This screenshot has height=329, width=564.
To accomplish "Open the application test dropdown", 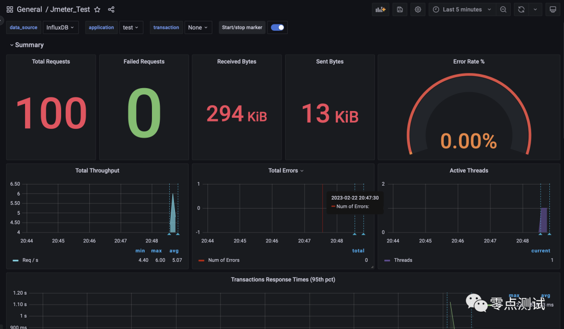I will click(x=131, y=27).
